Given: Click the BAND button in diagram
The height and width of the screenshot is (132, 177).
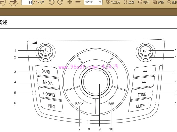Looking at the screenshot, I should (46, 72).
